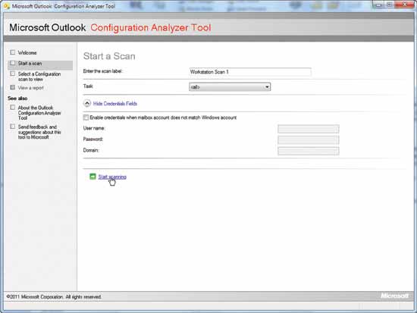Image resolution: width=417 pixels, height=313 pixels.
Task: Click the icon next to Start a scan
Action: pyautogui.click(x=12, y=64)
